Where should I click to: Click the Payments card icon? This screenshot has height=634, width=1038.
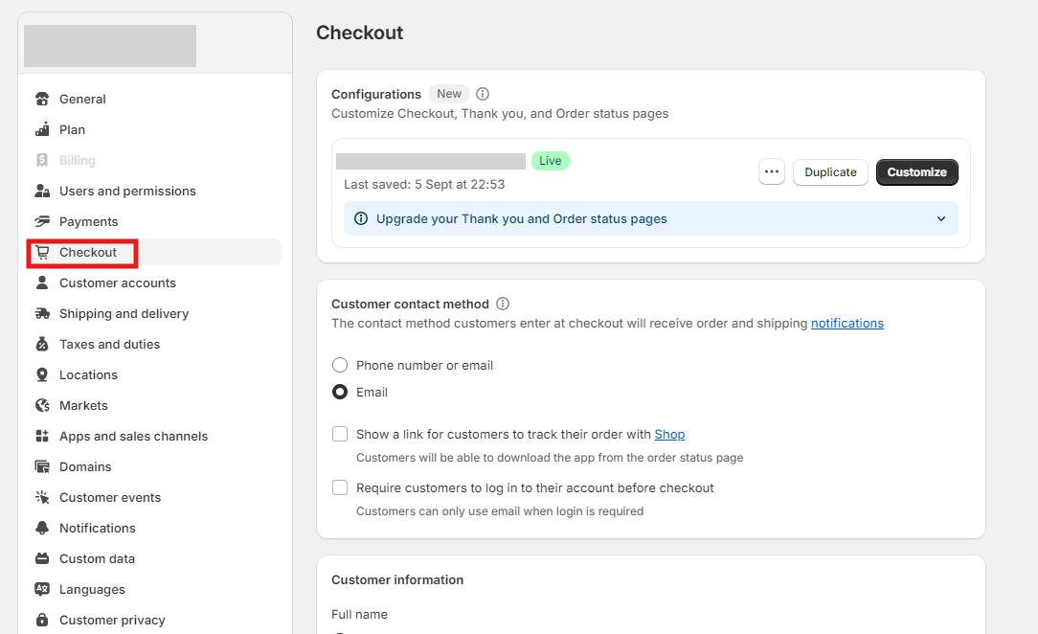(x=42, y=222)
